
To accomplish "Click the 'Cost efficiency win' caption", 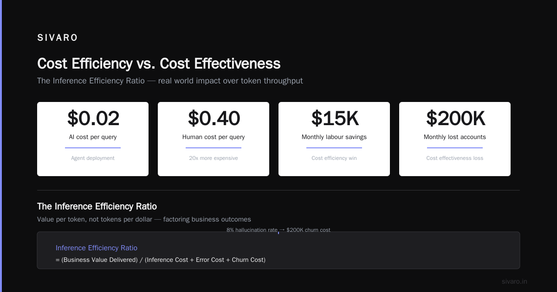I will 334,158.
